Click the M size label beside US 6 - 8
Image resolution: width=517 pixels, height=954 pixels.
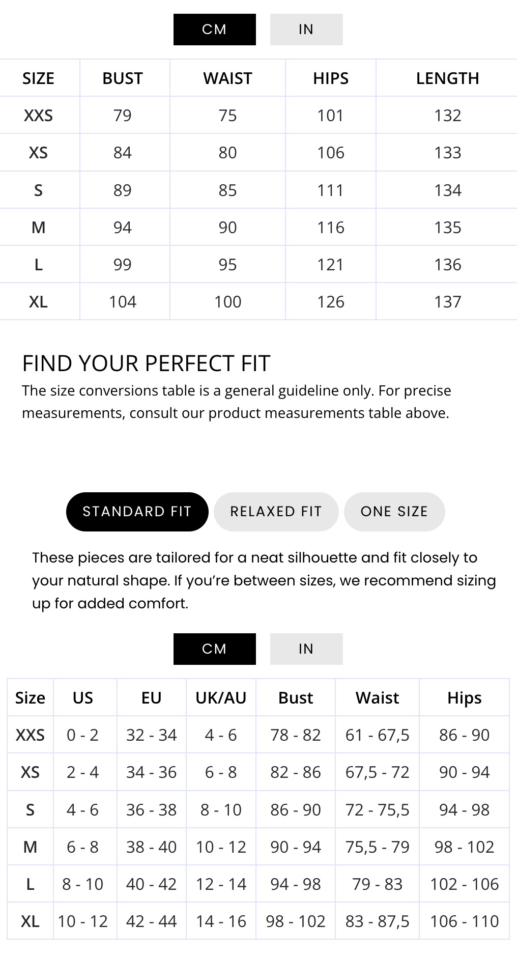click(x=30, y=847)
